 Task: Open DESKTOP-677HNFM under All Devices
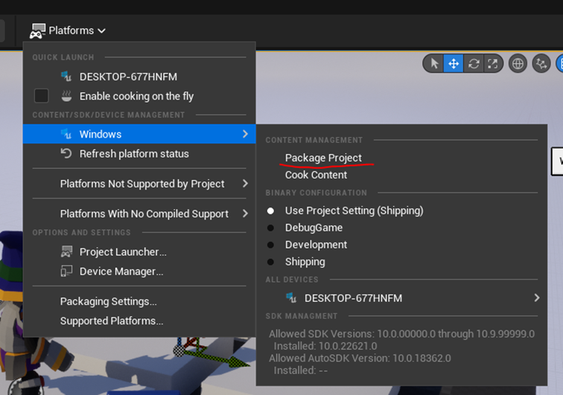(x=401, y=298)
